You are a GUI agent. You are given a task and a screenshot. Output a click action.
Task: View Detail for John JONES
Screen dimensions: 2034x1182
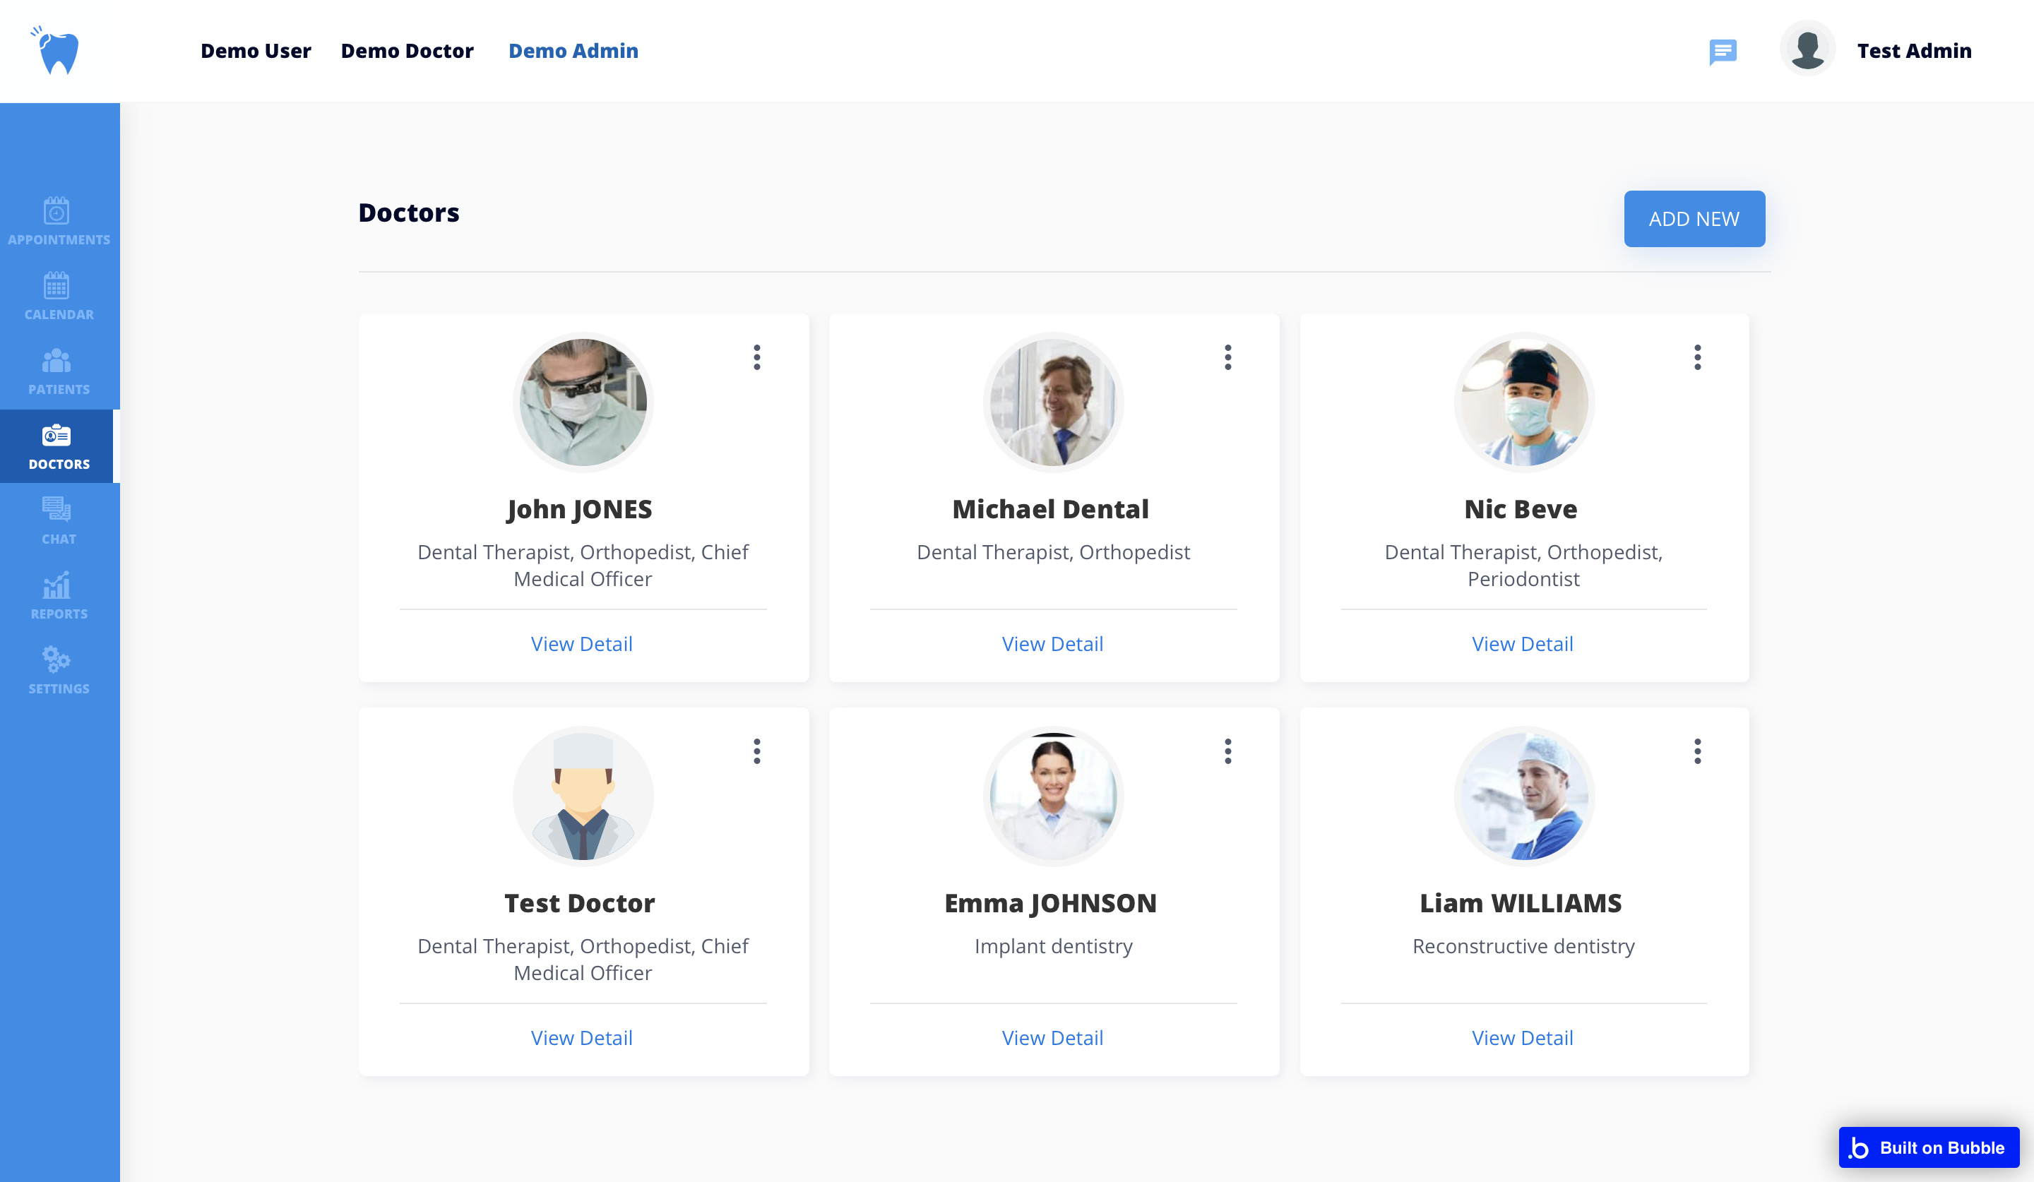(x=582, y=644)
